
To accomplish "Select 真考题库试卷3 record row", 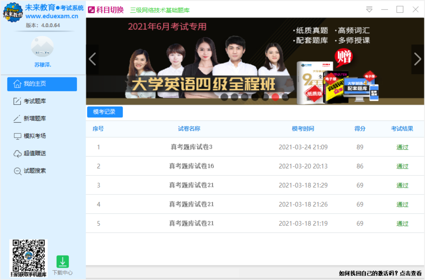I will coord(255,147).
